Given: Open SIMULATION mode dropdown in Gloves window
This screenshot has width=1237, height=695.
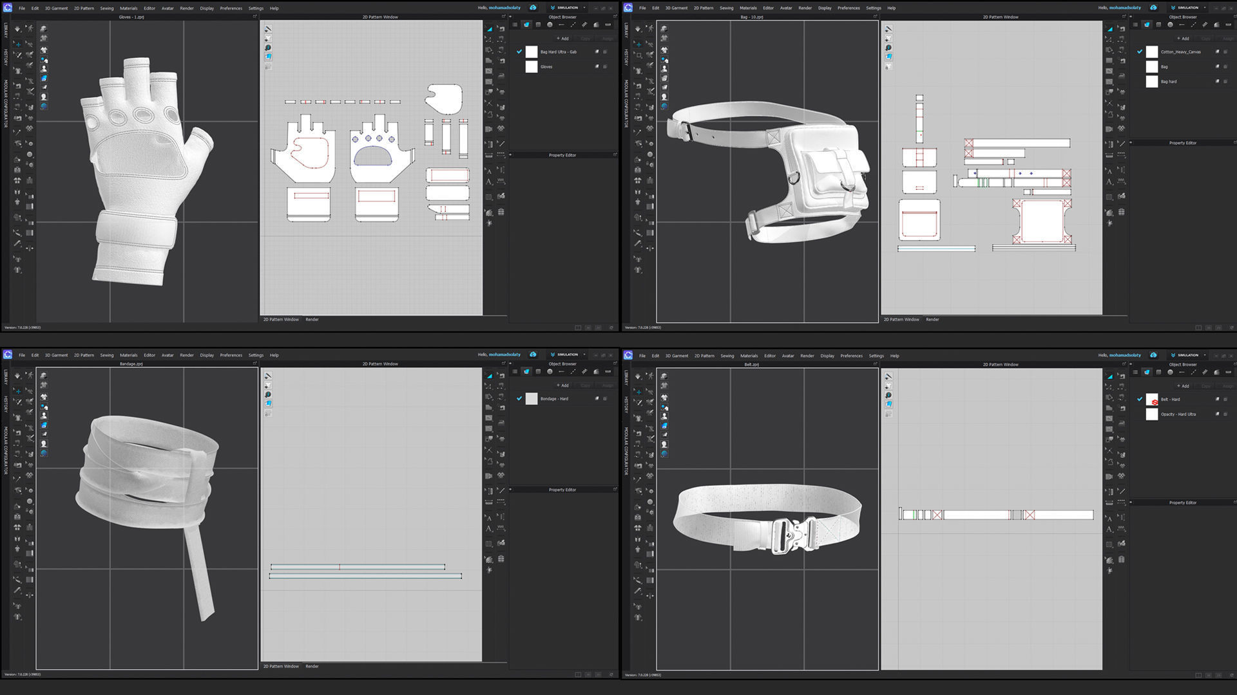Looking at the screenshot, I should 568,8.
